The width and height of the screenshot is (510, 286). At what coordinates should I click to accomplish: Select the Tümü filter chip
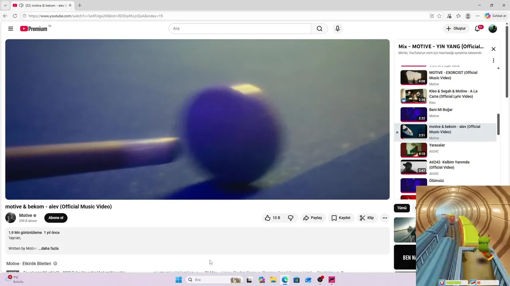[402, 208]
